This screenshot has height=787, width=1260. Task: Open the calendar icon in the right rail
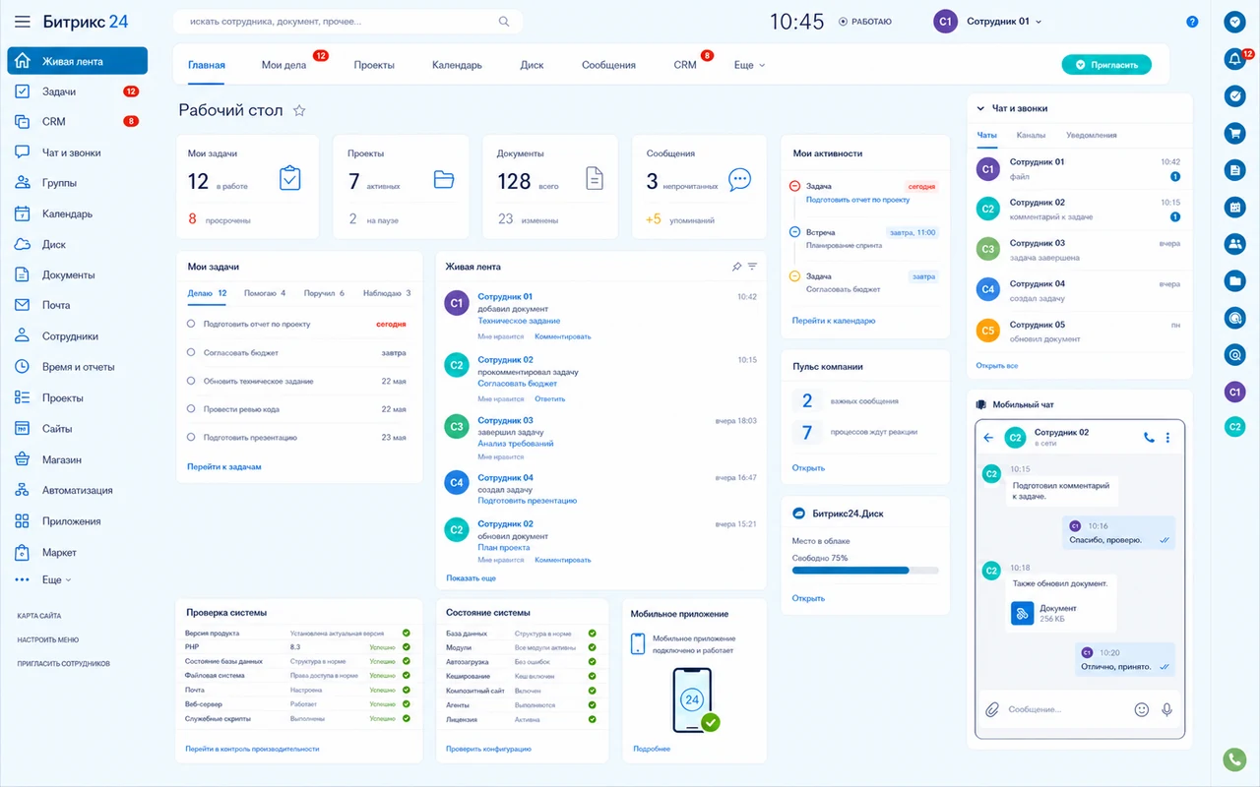tap(1234, 207)
